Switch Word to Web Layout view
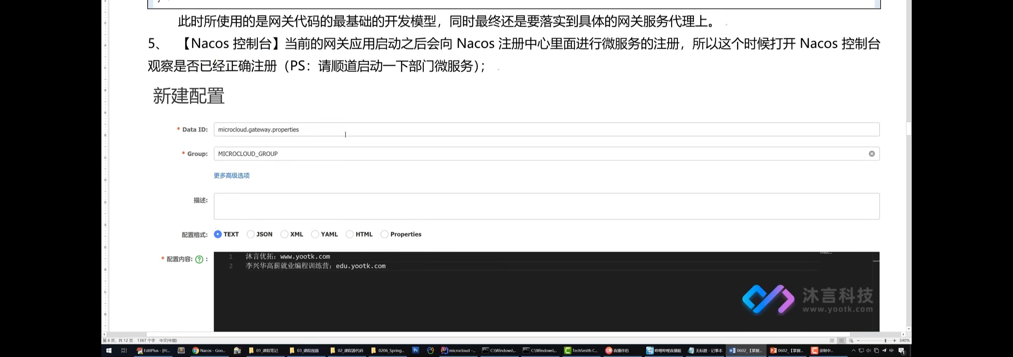The width and height of the screenshot is (1013, 357). [851, 341]
